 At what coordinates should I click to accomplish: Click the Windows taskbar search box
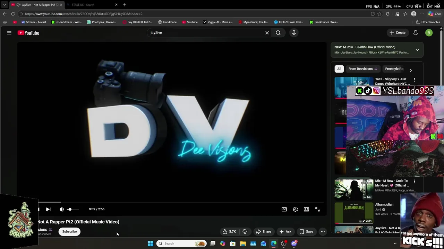pos(181,243)
